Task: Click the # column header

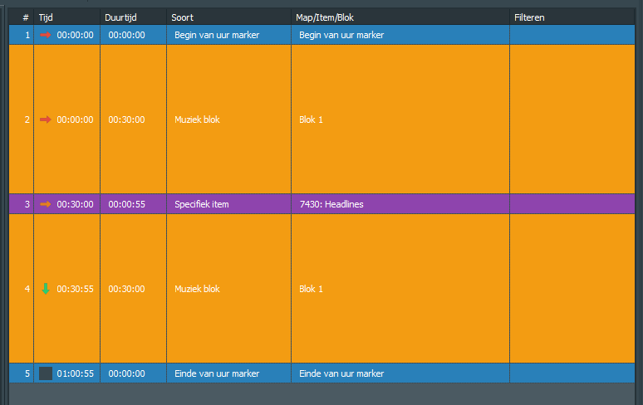Action: point(26,17)
